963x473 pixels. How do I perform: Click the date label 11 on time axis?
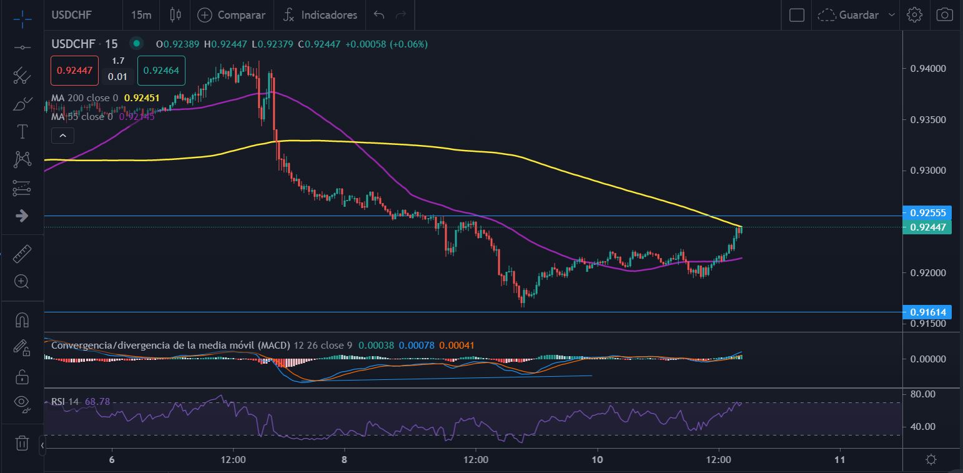(839, 460)
